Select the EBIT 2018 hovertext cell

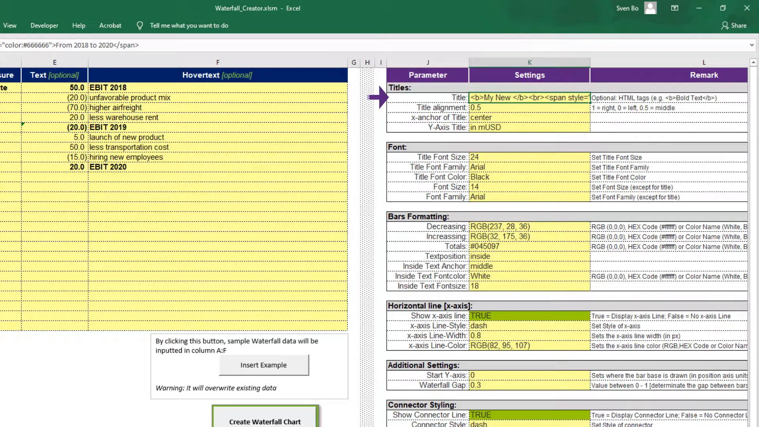(217, 87)
